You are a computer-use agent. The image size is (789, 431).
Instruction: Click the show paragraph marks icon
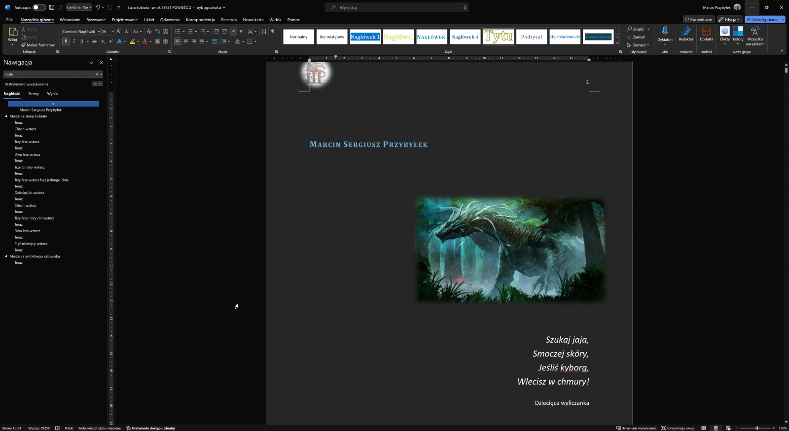point(273,32)
